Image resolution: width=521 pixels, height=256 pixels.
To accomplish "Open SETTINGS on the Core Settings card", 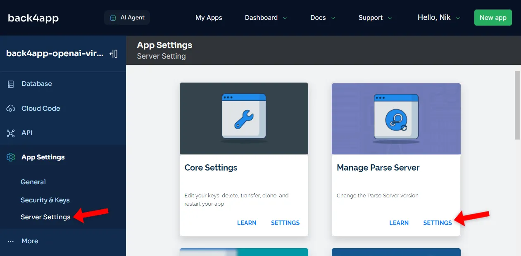I will (x=285, y=223).
